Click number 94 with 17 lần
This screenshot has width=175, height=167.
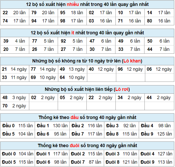point(43,21)
